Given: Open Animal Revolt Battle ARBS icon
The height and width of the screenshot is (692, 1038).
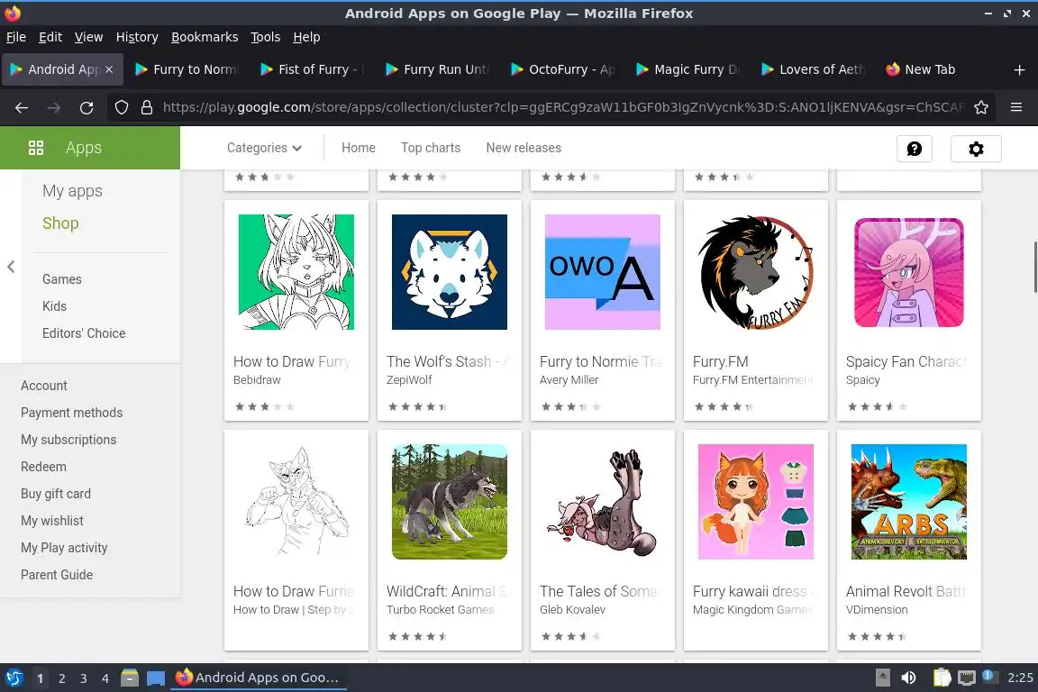Looking at the screenshot, I should coord(909,501).
